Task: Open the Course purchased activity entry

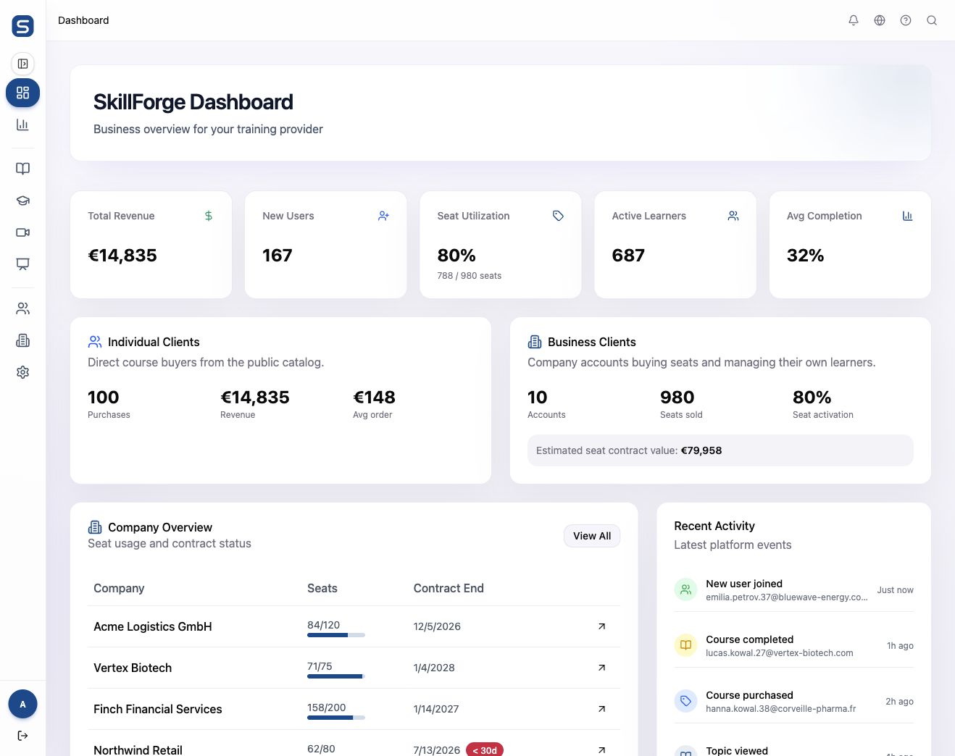Action: coord(793,701)
